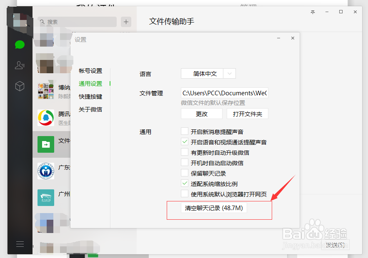368x258 pixels.
Task: Click the plus button beside search
Action: tap(126, 22)
